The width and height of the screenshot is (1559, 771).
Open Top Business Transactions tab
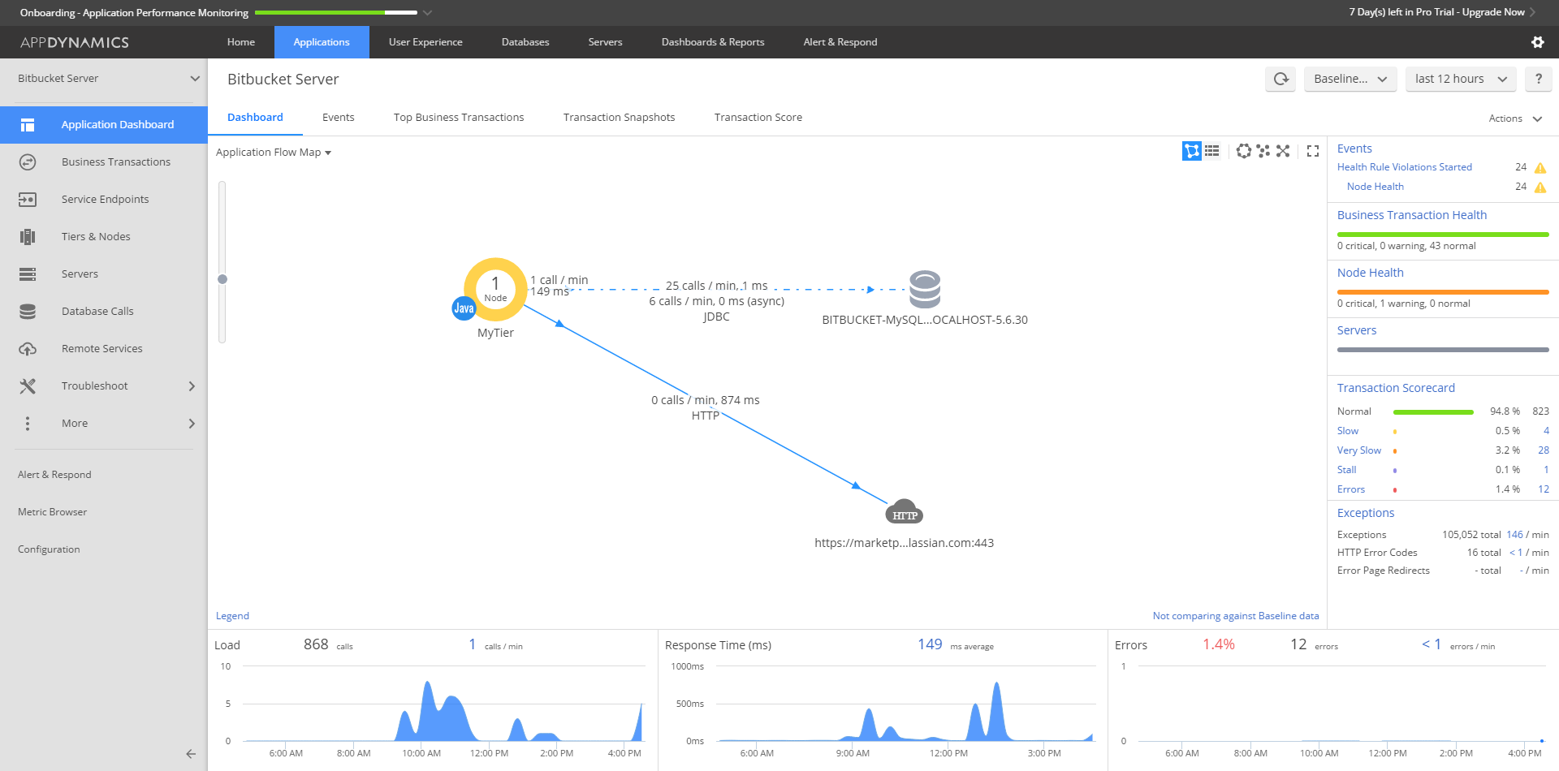(459, 118)
